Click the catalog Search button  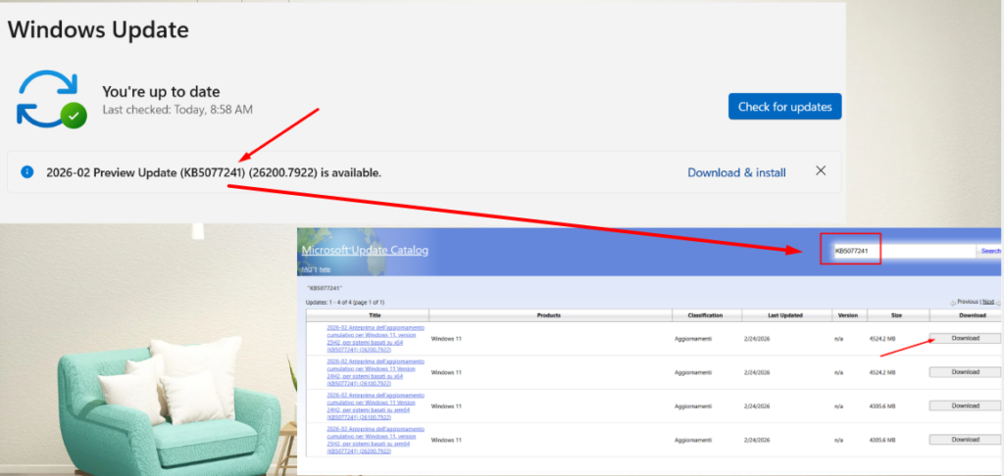click(990, 252)
